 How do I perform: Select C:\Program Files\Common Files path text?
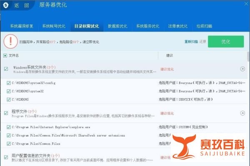(36, 144)
